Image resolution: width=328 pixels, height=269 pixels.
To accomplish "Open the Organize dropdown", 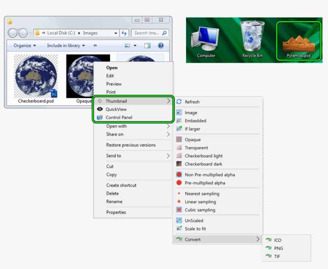I will (24, 45).
